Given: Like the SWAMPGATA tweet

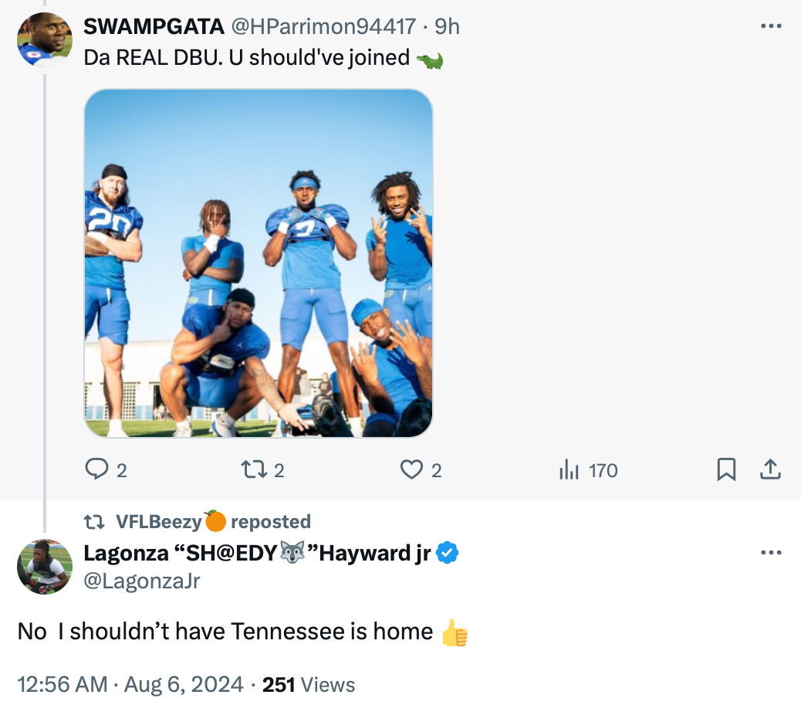Looking at the screenshot, I should click(x=412, y=469).
